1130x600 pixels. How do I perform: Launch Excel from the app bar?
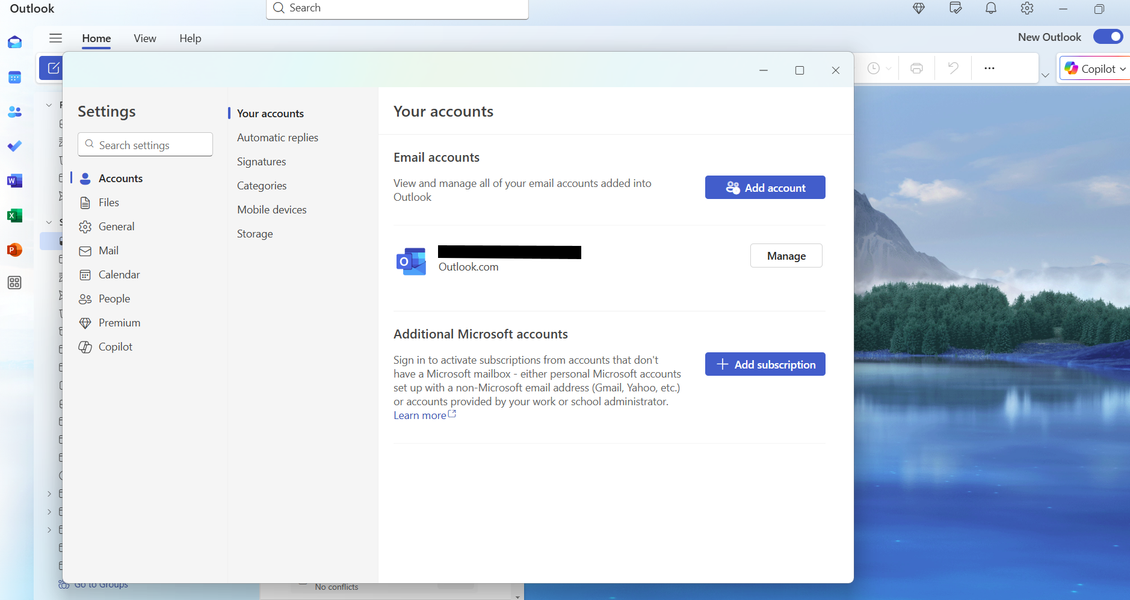tap(14, 215)
